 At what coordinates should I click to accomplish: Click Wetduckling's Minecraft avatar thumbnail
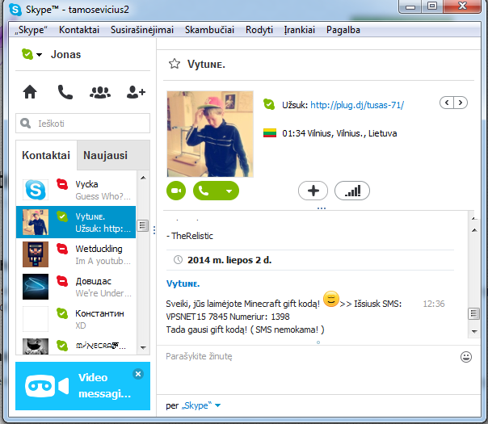pos(36,254)
